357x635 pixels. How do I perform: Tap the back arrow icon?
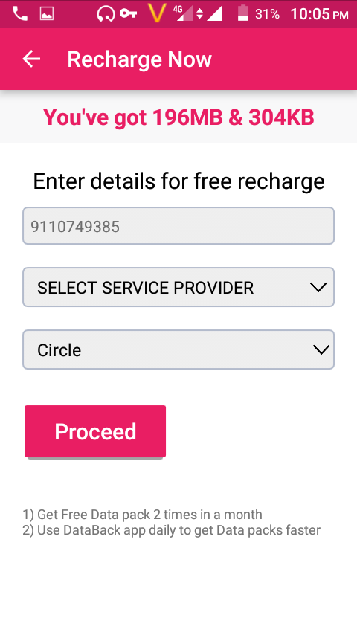(x=31, y=59)
